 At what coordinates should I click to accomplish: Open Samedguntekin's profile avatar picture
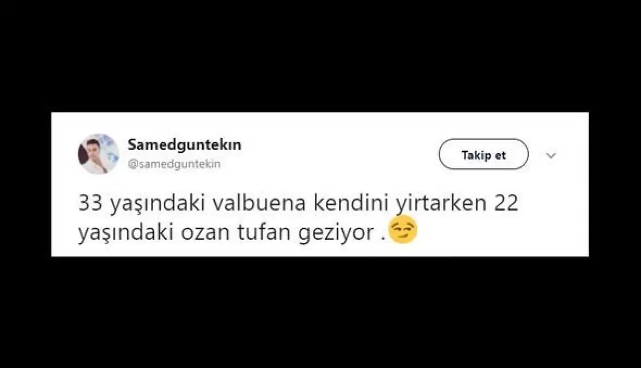pyautogui.click(x=99, y=154)
